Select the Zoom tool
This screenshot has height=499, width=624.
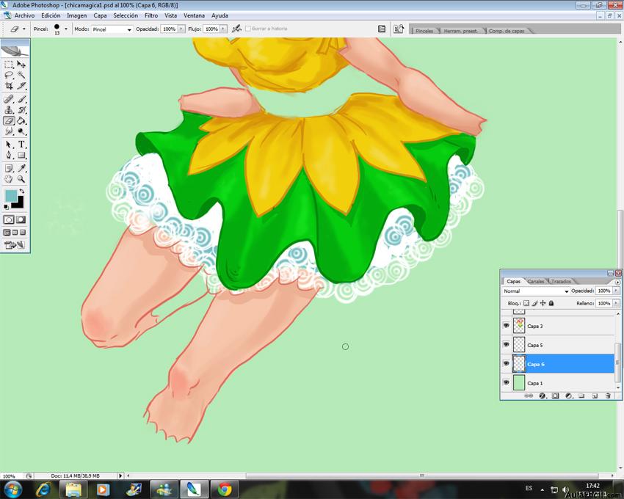[21, 179]
